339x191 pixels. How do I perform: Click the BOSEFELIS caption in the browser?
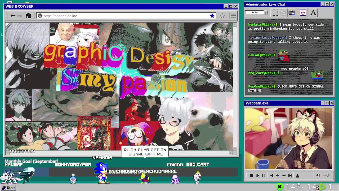pyautogui.click(x=23, y=151)
